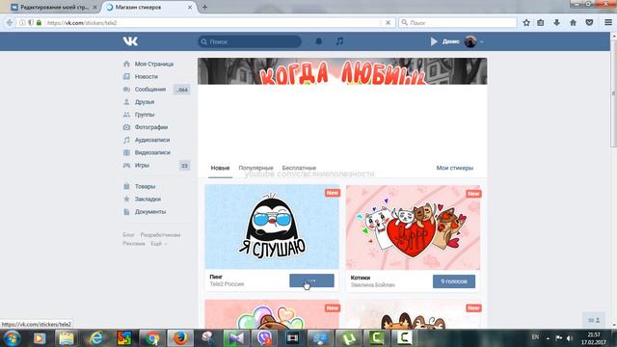Viewport: 617px width, 347px height.
Task: Open the user profile dropdown arrow
Action: pos(482,41)
